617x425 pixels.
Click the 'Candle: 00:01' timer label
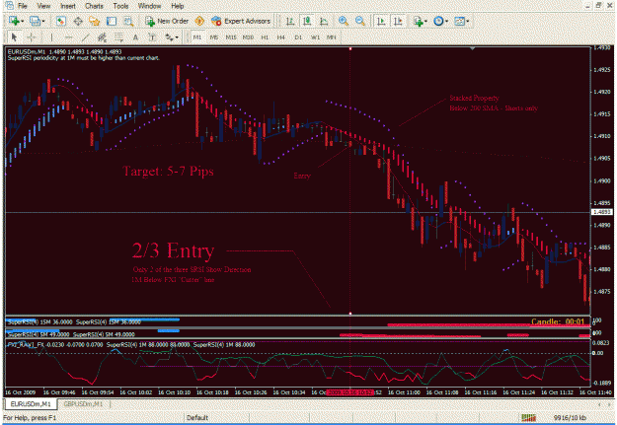558,321
